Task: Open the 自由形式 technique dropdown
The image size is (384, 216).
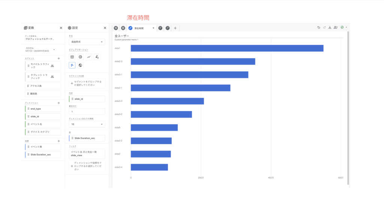Action: (87, 42)
